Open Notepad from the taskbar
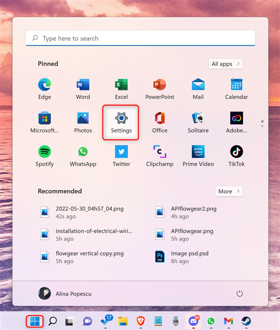The width and height of the screenshot is (280, 330). tap(158, 321)
